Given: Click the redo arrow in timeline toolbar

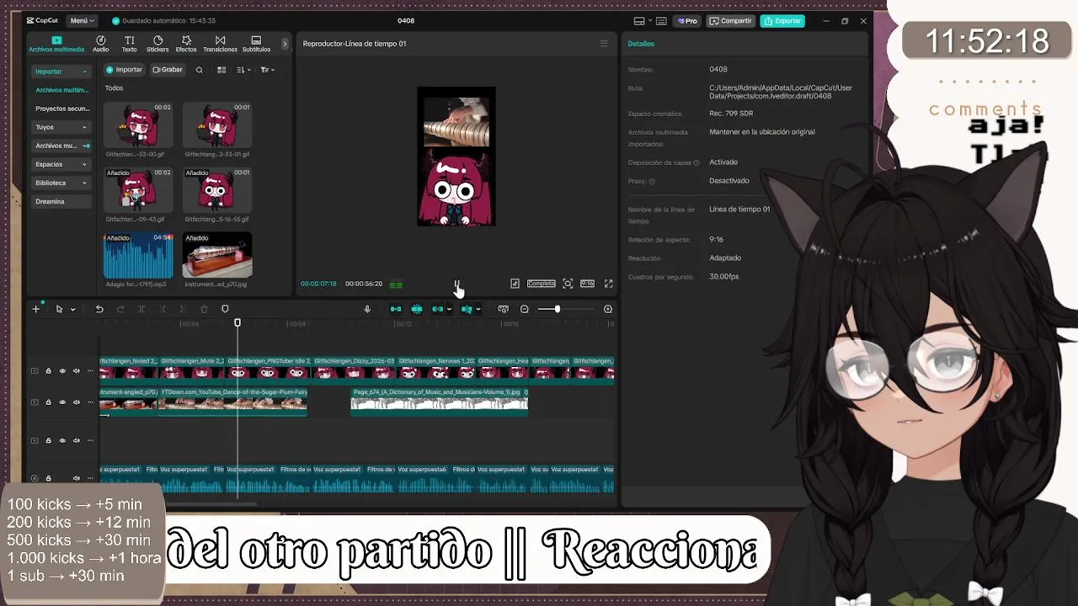Looking at the screenshot, I should tap(120, 309).
